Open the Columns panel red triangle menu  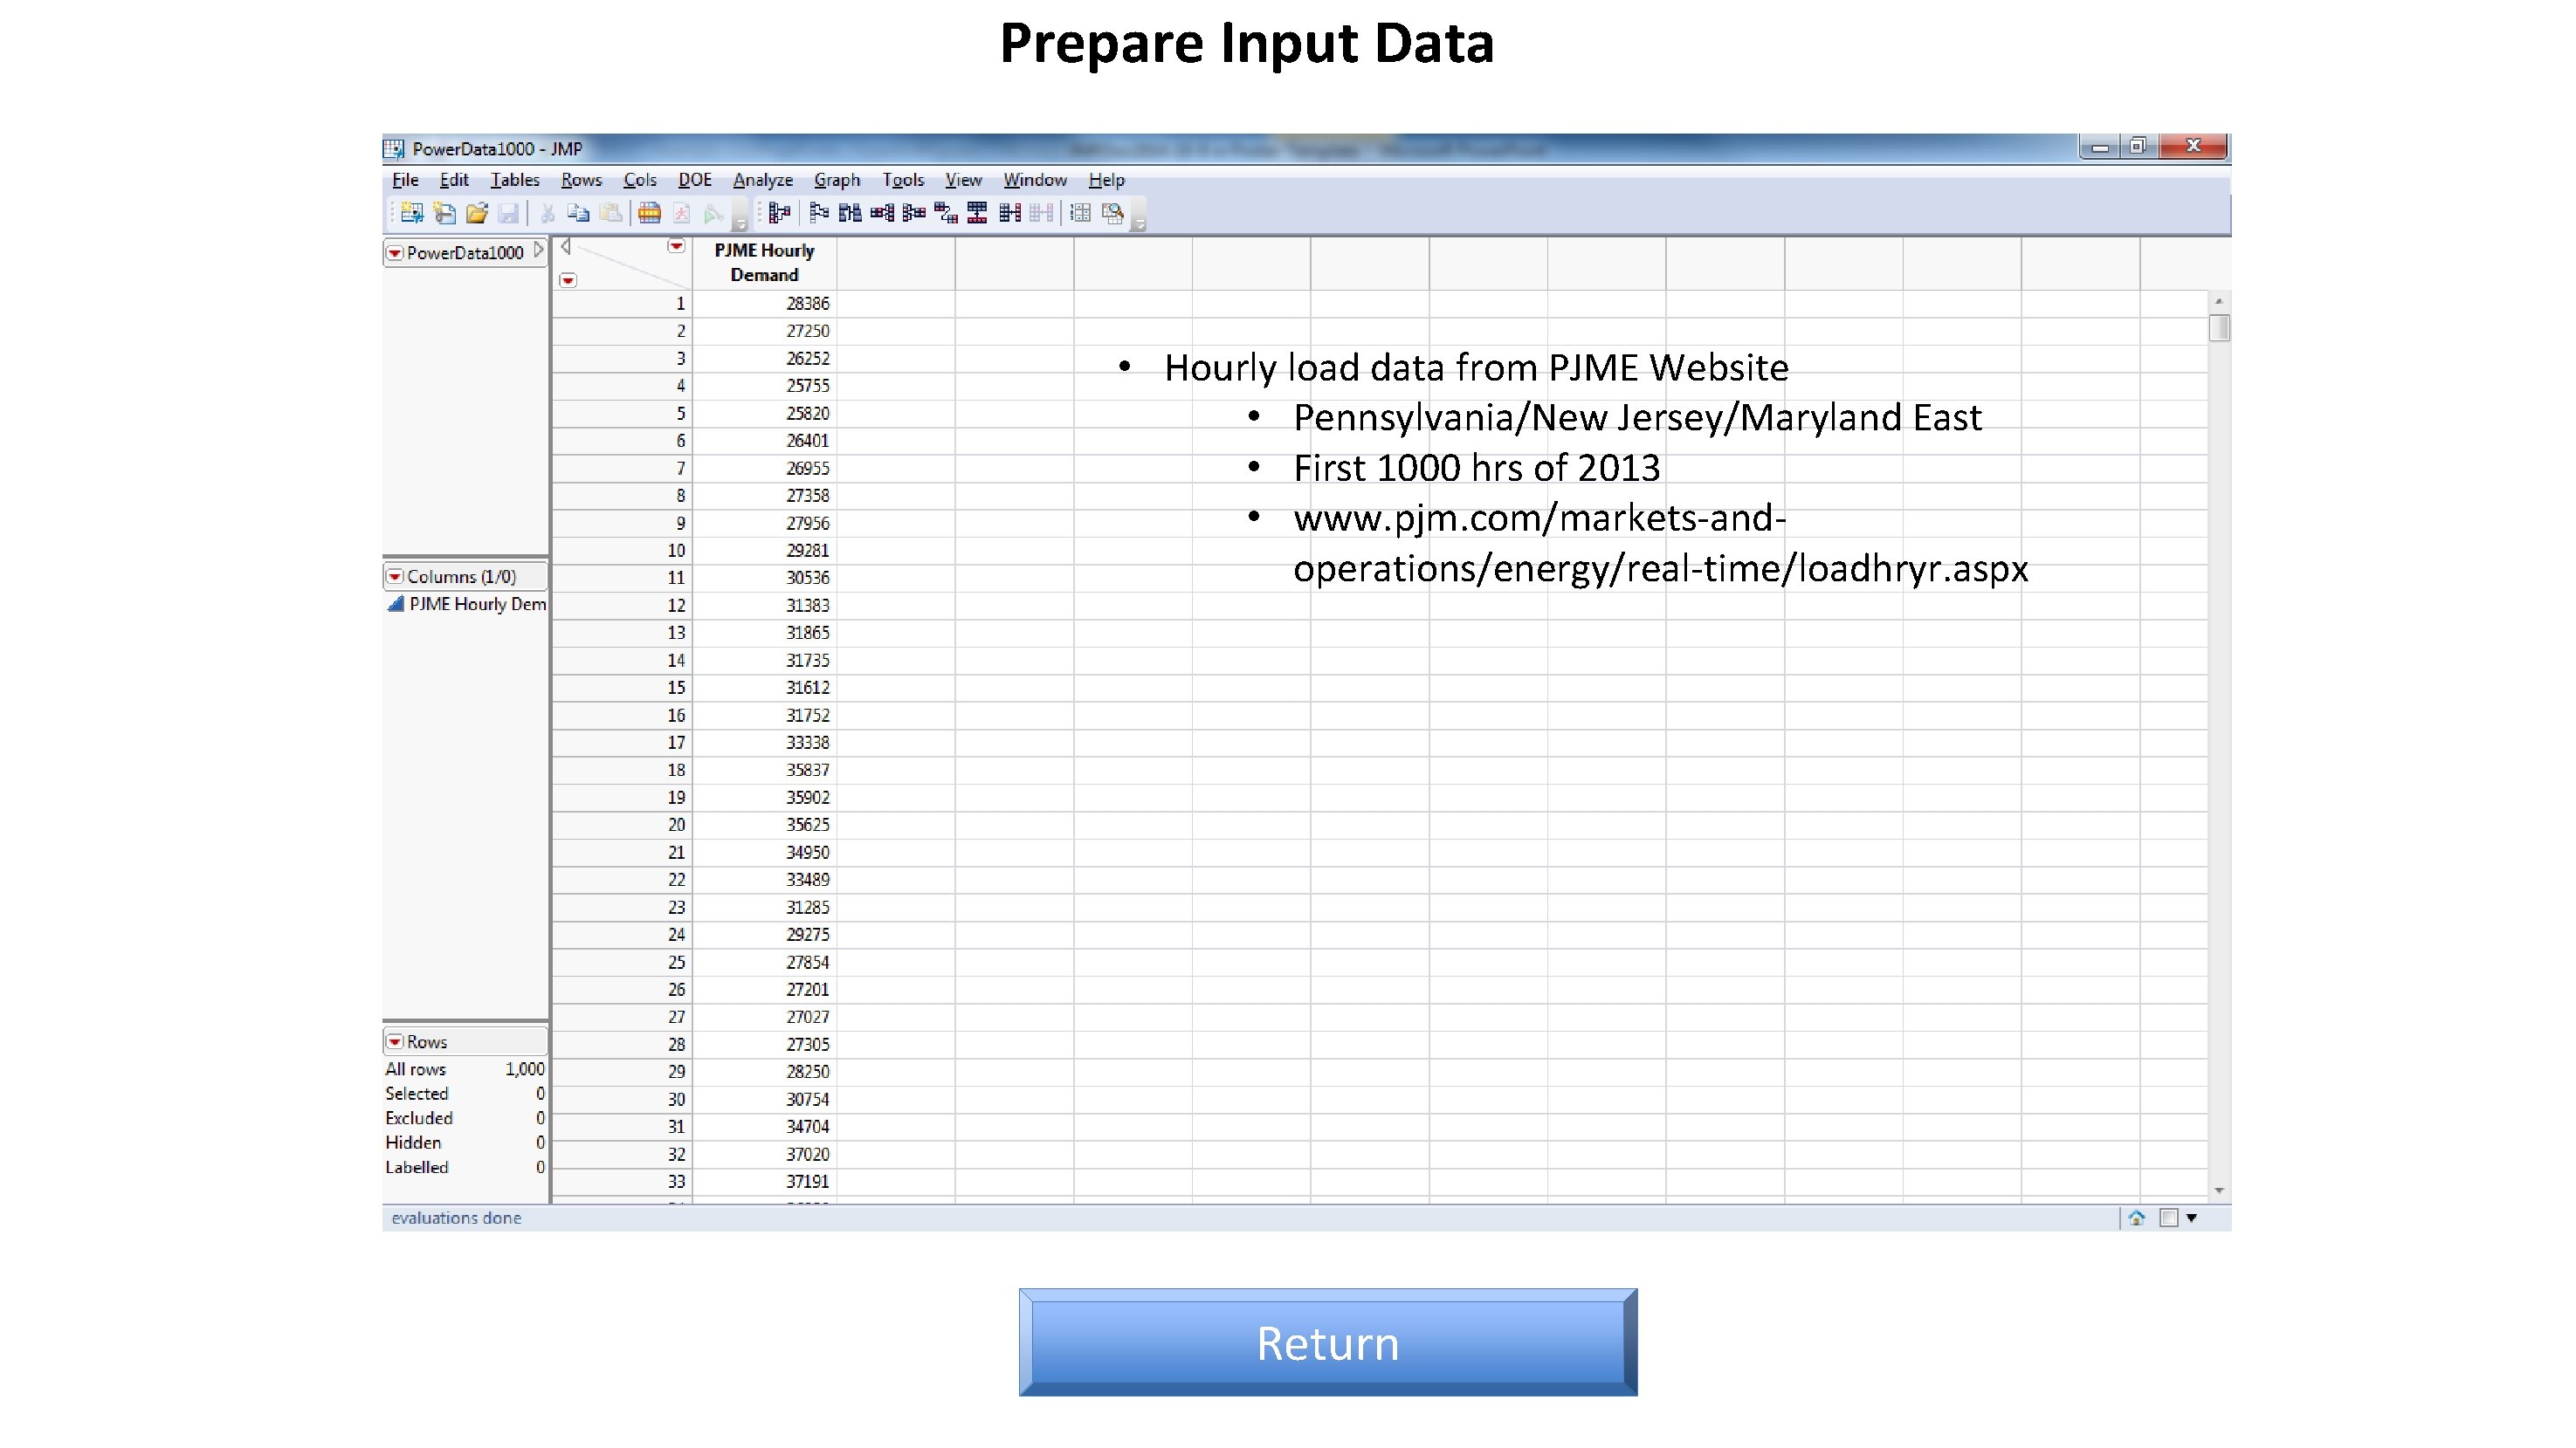[395, 577]
